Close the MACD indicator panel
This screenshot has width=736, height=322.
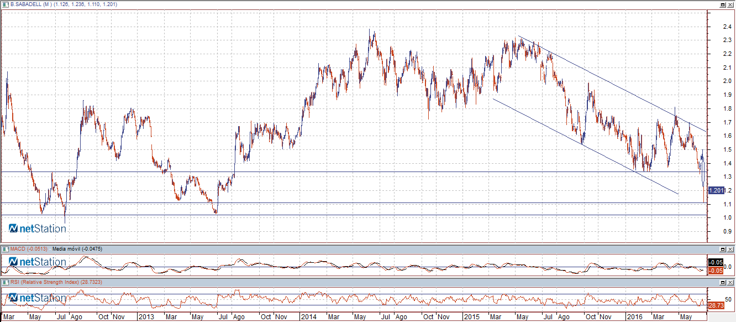[x=730, y=249]
